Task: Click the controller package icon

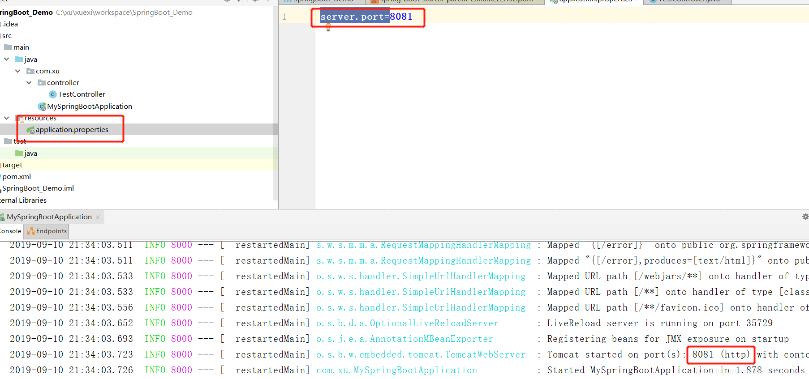Action: tap(42, 82)
